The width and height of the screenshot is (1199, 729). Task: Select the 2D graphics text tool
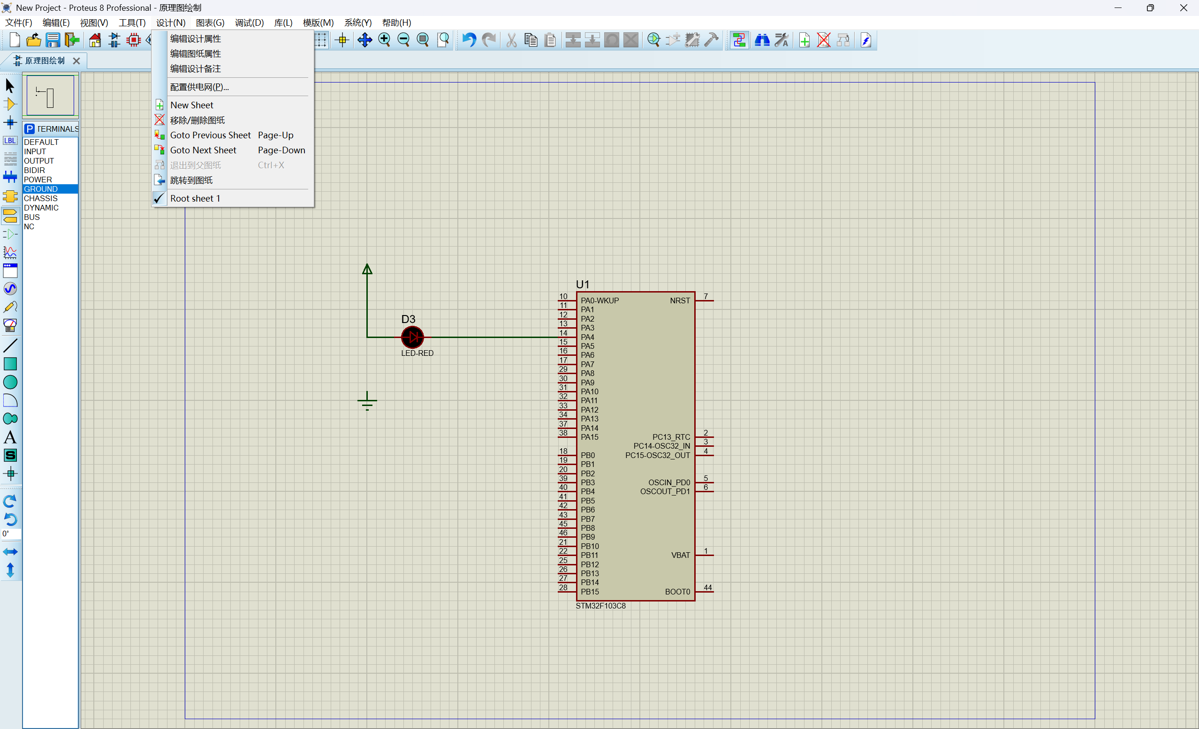coord(10,437)
